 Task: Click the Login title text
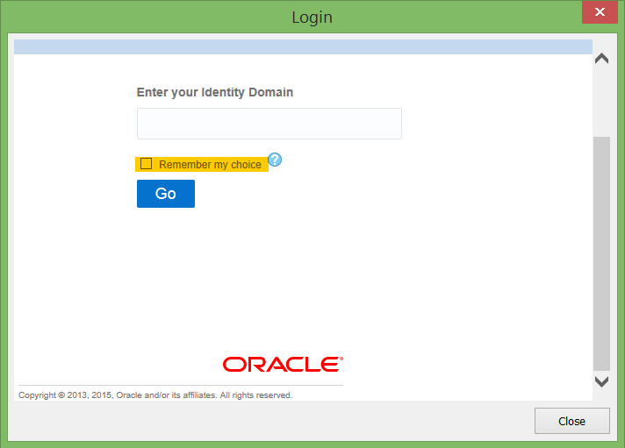pos(312,18)
